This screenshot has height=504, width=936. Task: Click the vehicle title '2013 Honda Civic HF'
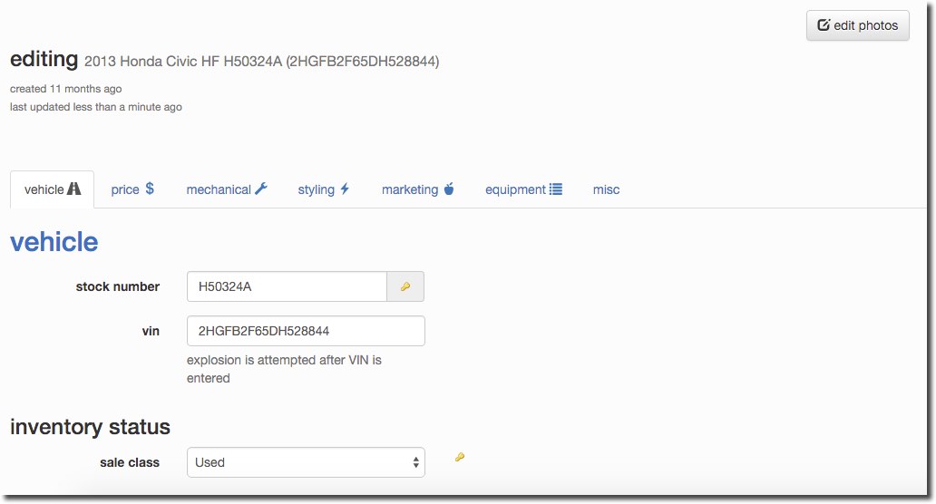[x=151, y=62]
